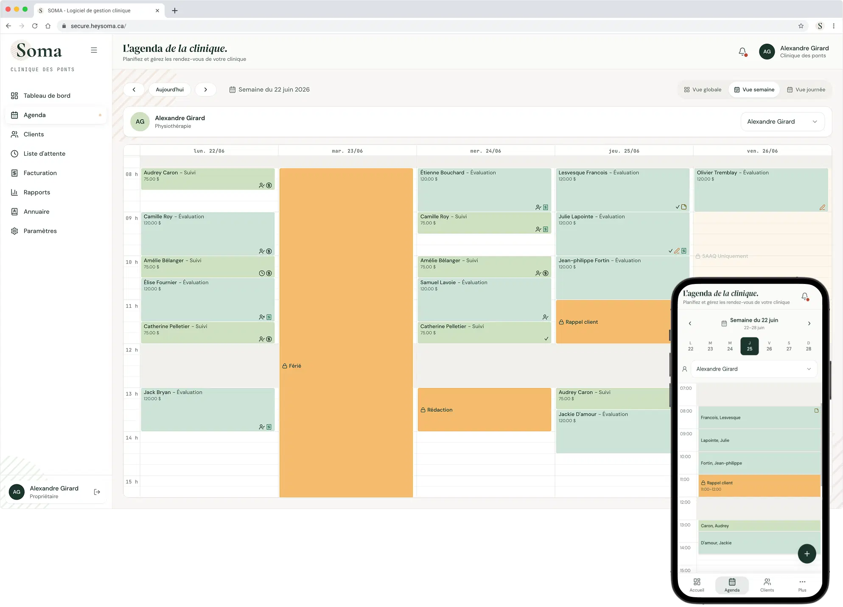Open notifications bell in the desktop header
The height and width of the screenshot is (607, 843).
coord(742,52)
